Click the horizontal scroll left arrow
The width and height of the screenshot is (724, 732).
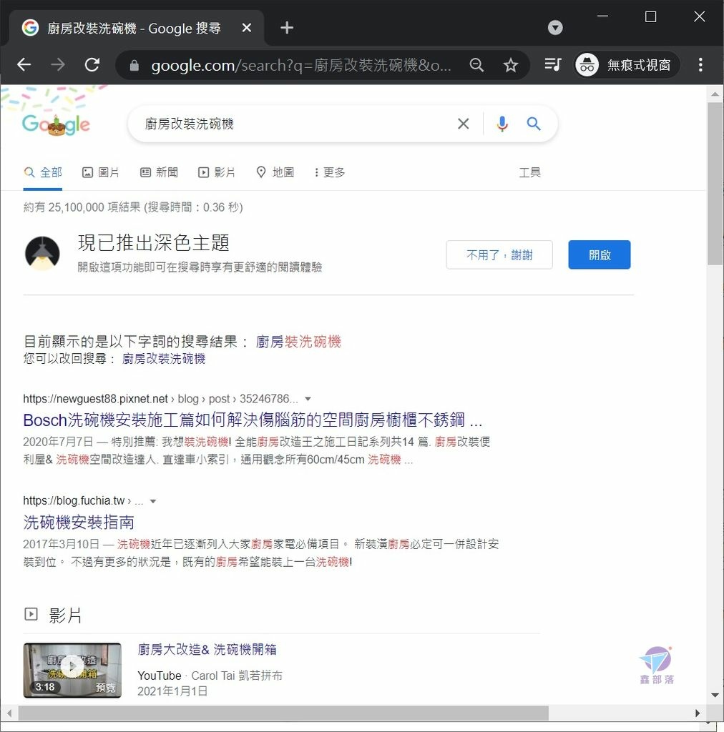point(9,713)
